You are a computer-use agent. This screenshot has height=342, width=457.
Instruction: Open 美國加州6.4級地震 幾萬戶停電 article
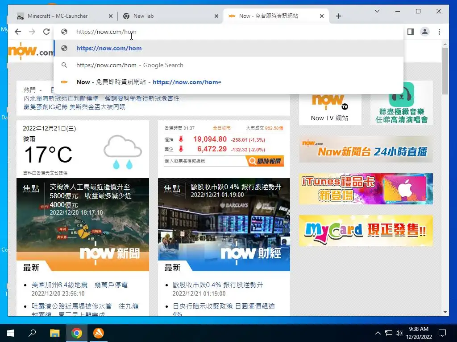click(79, 285)
